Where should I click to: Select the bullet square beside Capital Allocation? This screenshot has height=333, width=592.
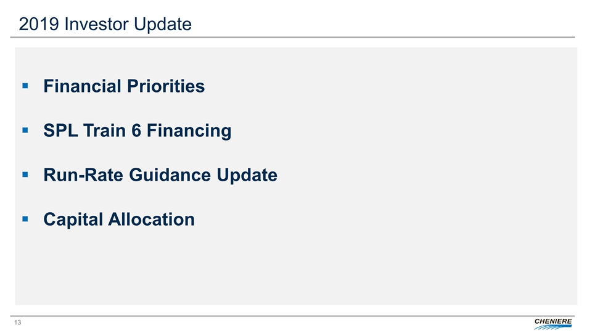(25, 219)
